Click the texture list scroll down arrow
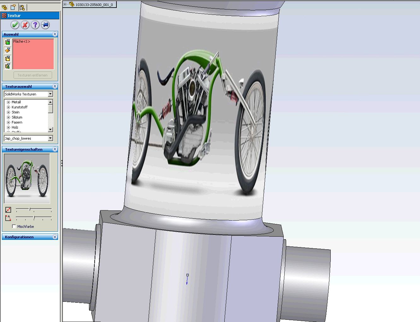 [50, 130]
